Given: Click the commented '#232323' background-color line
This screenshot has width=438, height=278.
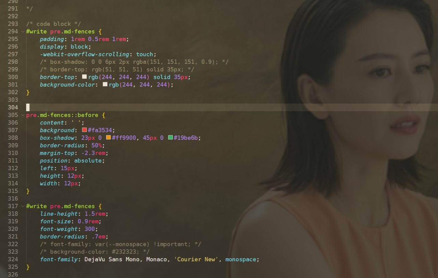Looking at the screenshot, I should [x=95, y=252].
